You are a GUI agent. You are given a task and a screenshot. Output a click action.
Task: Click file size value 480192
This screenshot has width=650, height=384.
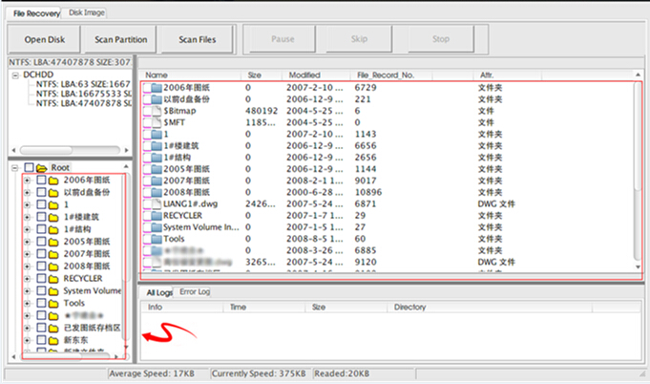pos(262,111)
